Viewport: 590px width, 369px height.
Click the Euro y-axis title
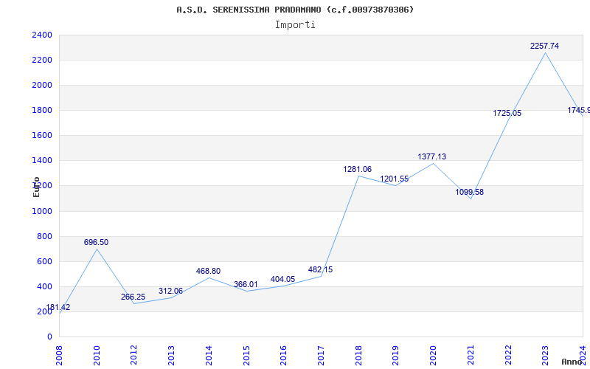coord(36,187)
